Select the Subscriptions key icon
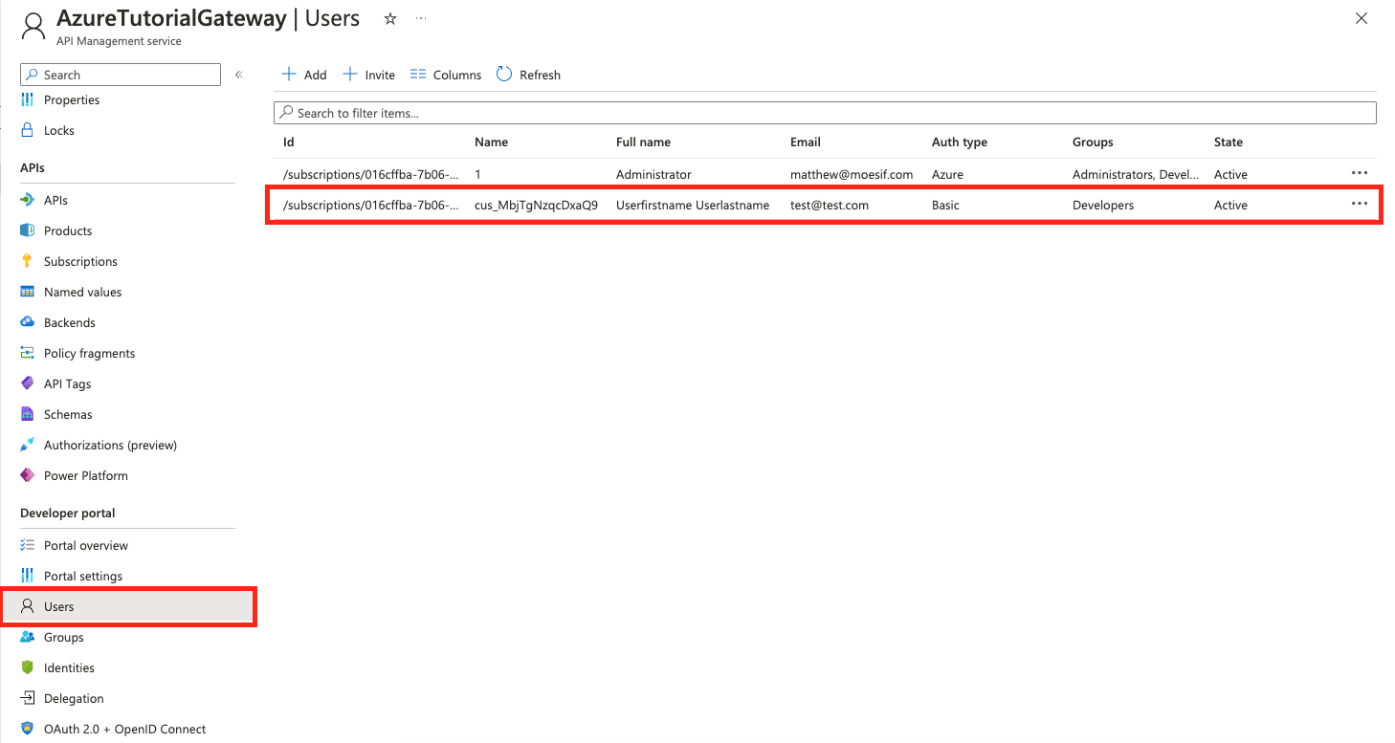 pos(28,262)
